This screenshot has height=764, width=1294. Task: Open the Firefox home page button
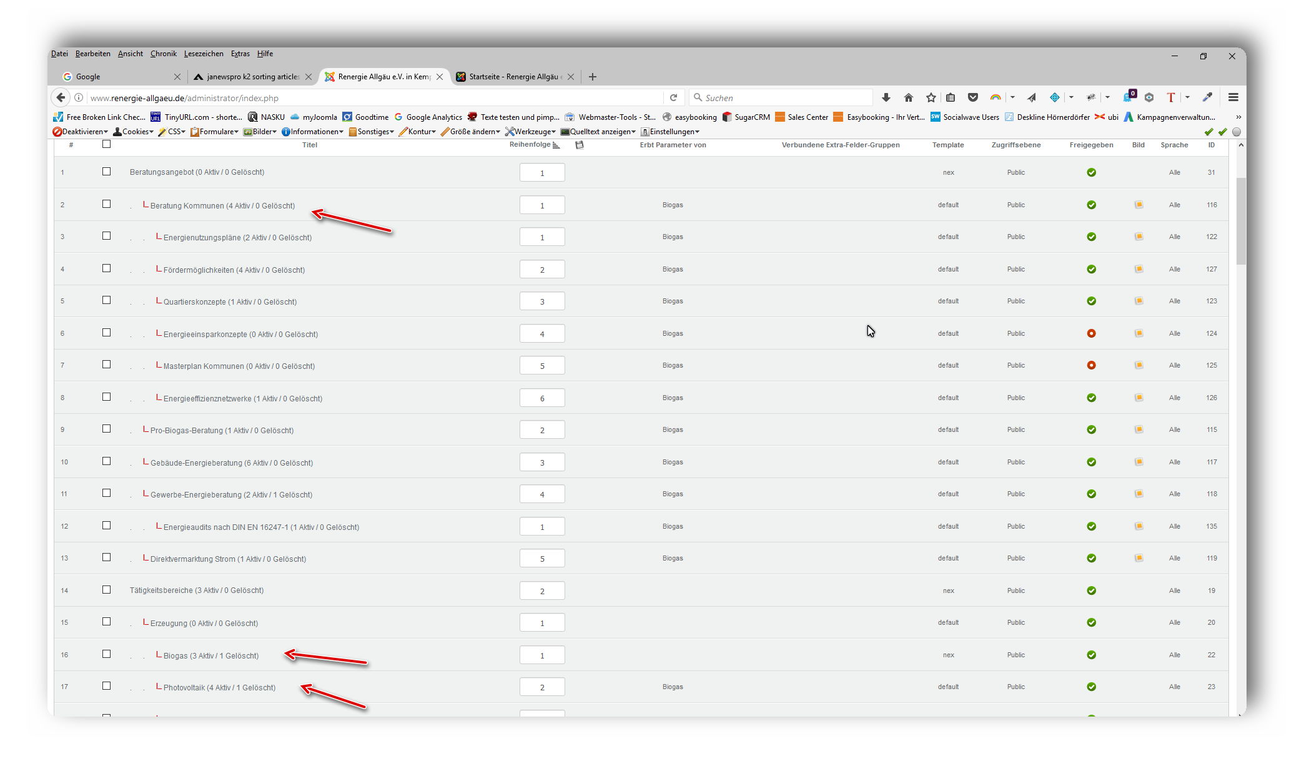909,97
